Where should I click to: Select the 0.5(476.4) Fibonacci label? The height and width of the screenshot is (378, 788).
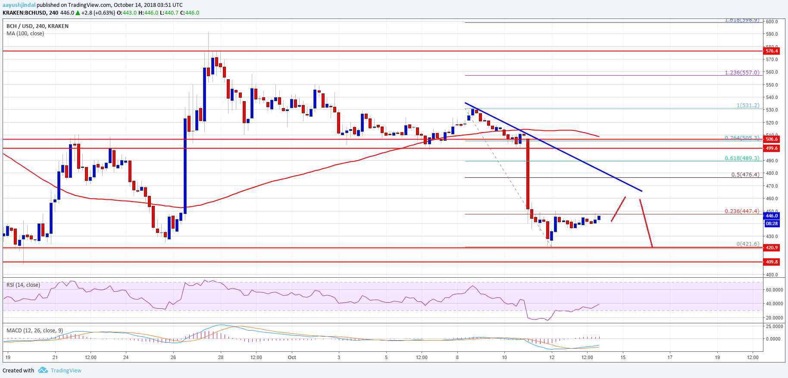[x=745, y=174]
